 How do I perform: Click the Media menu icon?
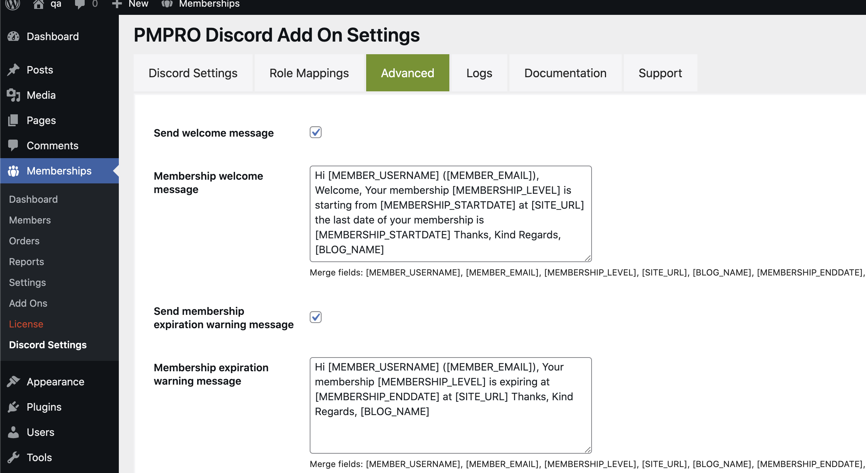click(x=14, y=95)
